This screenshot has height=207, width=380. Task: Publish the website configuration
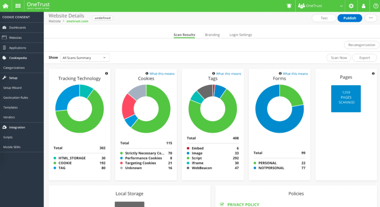[350, 18]
